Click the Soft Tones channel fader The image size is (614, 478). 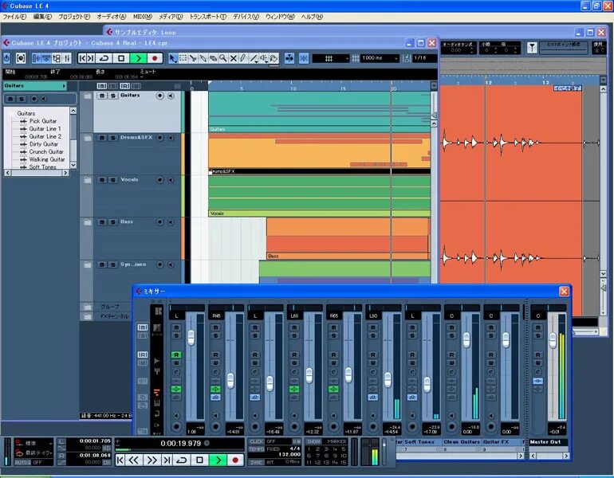pos(427,384)
